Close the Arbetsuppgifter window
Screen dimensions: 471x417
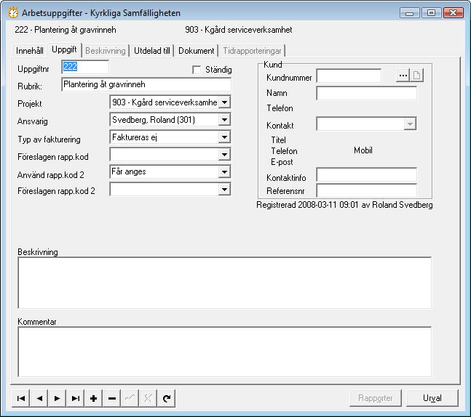[454, 13]
